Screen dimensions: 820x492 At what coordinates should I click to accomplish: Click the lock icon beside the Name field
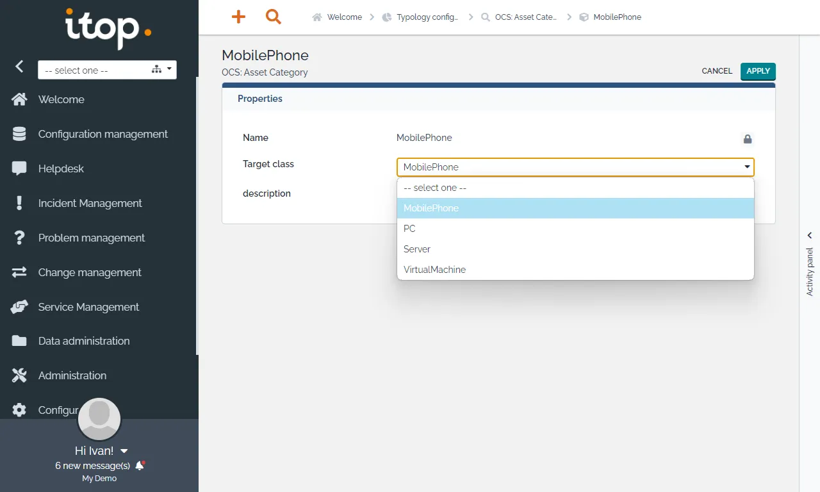748,138
